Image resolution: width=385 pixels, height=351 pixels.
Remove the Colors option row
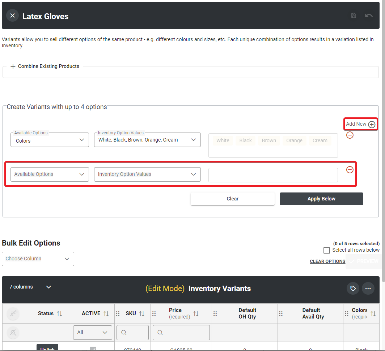point(350,135)
